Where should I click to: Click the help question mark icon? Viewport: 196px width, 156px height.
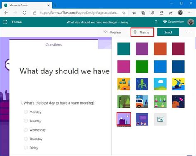pos(156,22)
